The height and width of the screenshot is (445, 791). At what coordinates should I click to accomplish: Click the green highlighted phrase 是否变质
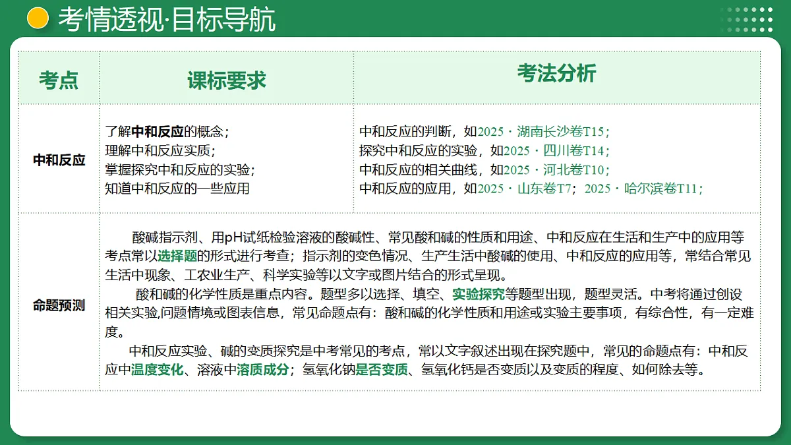tap(382, 370)
